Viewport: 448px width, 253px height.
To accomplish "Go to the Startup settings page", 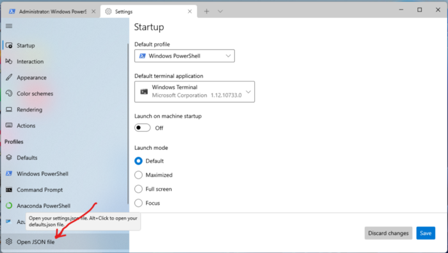I will [65, 45].
